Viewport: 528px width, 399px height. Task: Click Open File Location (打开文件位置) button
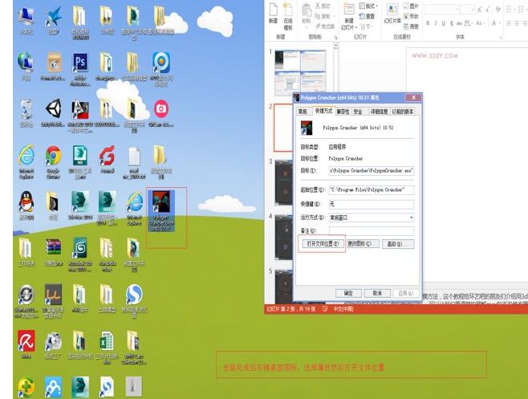tap(322, 243)
